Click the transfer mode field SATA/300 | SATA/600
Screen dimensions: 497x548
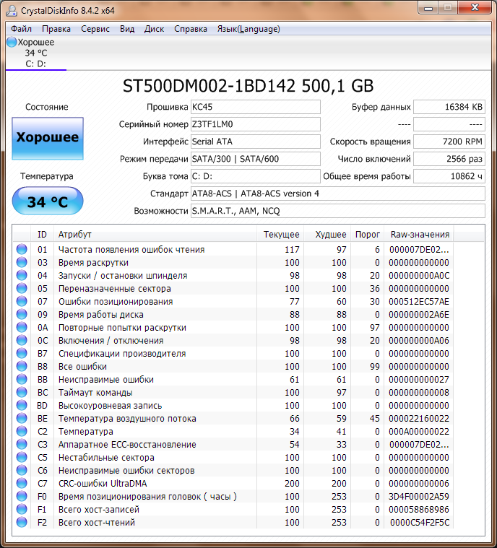tap(255, 159)
